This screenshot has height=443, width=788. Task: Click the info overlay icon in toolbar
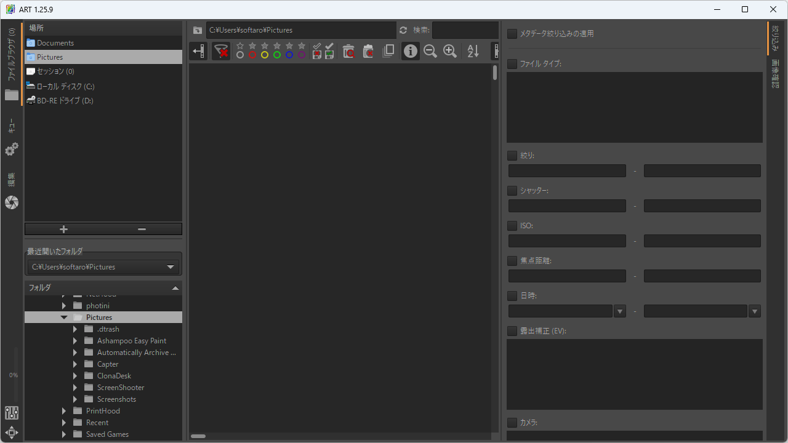click(x=411, y=51)
